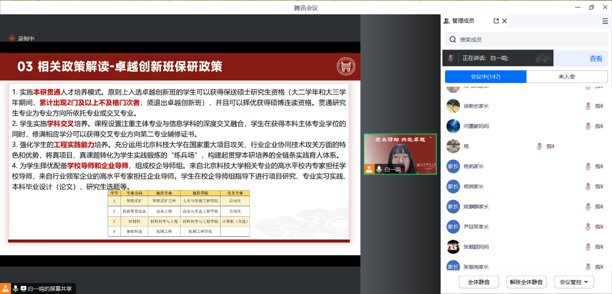Viewport: 612px width, 294px height.
Task: Close the 管理成员 panel
Action: 504,21
